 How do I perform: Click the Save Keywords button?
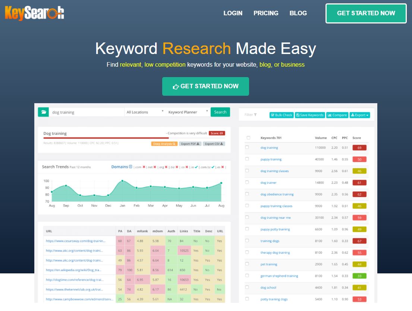[x=310, y=115]
